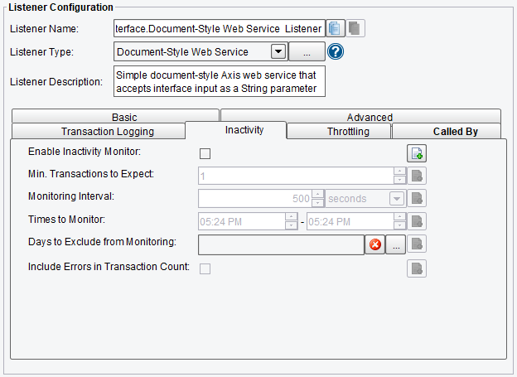Click the property icon for Times to Monitor
The width and height of the screenshot is (517, 377).
[417, 221]
